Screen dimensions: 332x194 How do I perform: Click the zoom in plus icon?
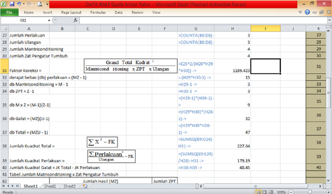pos(328,192)
